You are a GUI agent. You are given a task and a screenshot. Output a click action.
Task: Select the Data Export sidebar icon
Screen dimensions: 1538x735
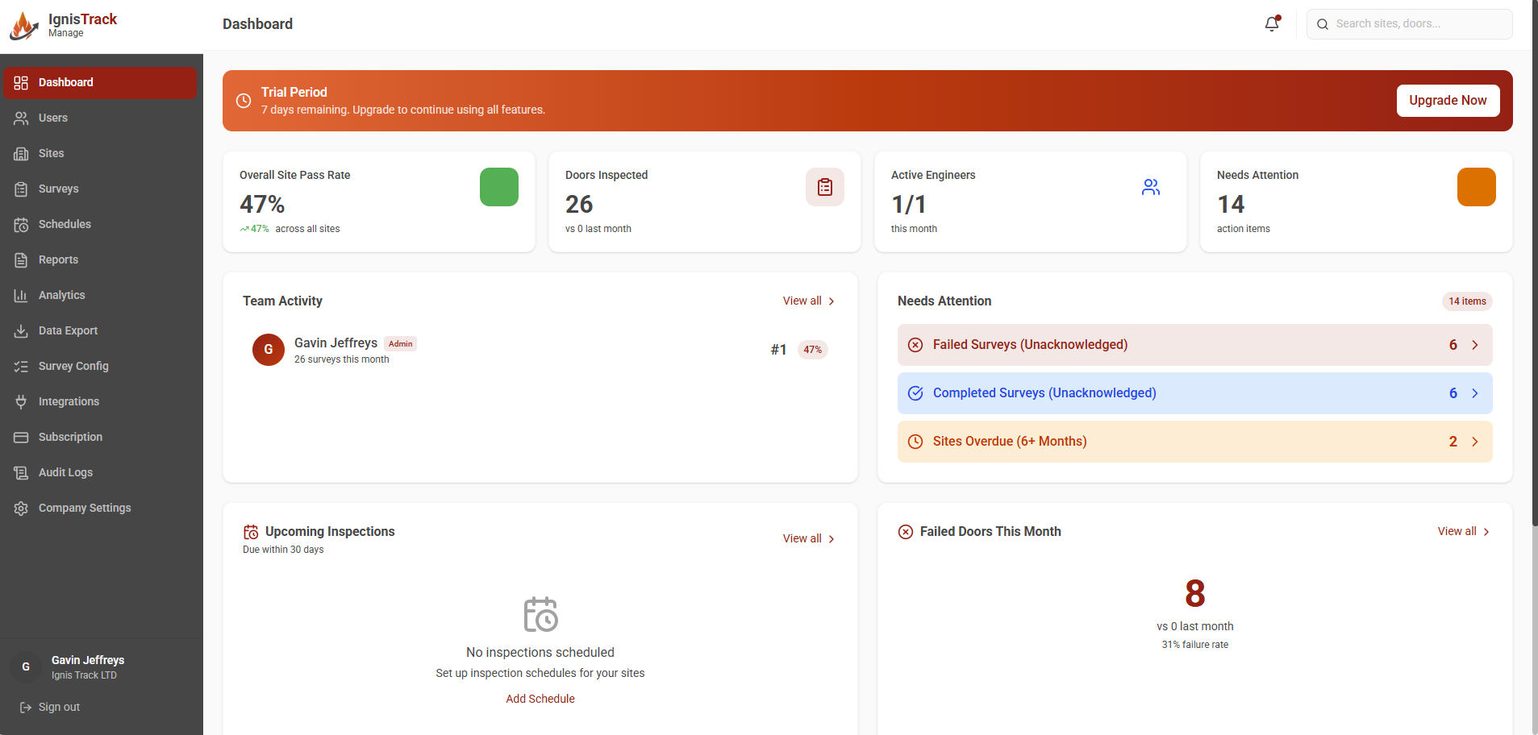click(23, 330)
